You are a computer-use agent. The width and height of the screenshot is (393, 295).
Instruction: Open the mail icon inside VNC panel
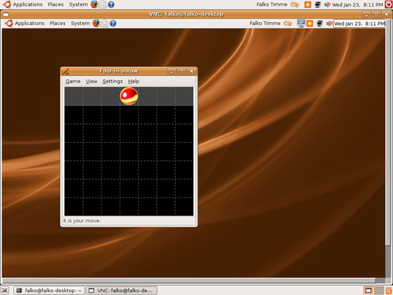pyautogui.click(x=104, y=24)
